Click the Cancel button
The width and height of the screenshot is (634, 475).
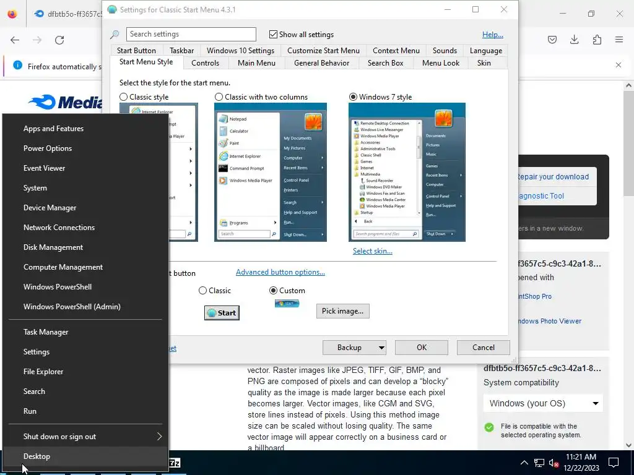483,348
